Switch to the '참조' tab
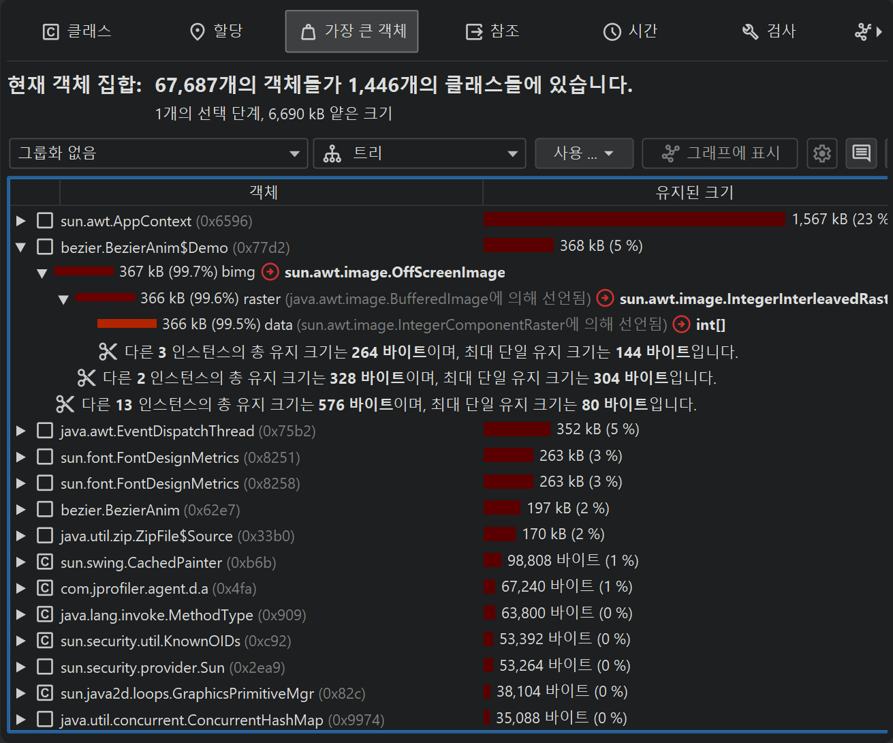Screen dimensions: 893x743 pos(492,31)
